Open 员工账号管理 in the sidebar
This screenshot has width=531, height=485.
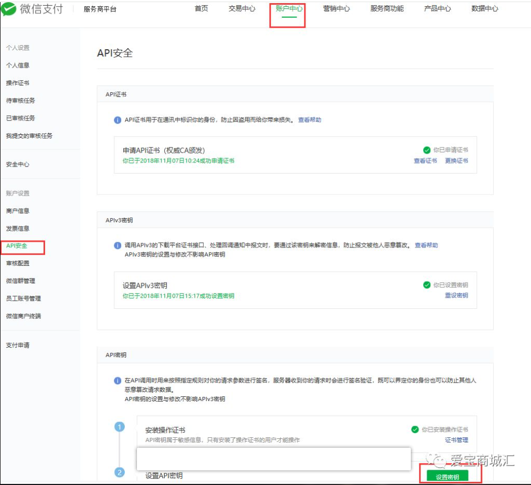click(x=24, y=298)
